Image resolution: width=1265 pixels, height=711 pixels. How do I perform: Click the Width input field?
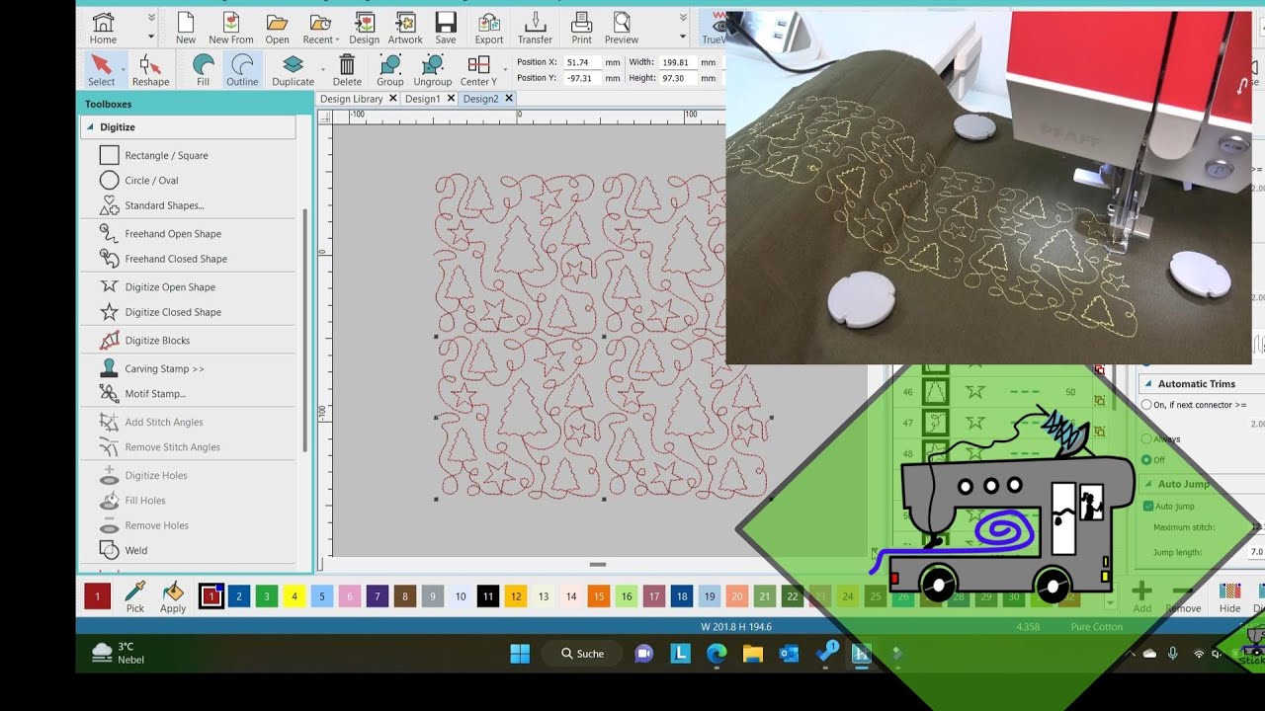coord(677,62)
